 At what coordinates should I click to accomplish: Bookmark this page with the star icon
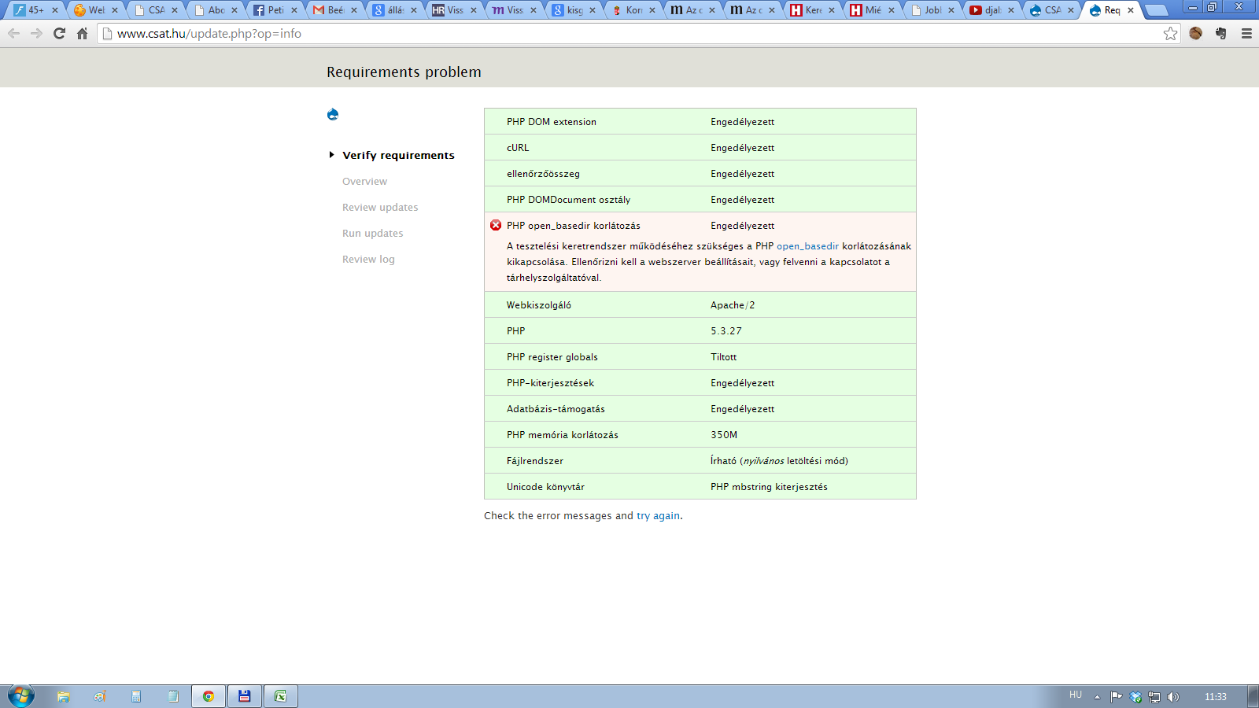[x=1171, y=34]
